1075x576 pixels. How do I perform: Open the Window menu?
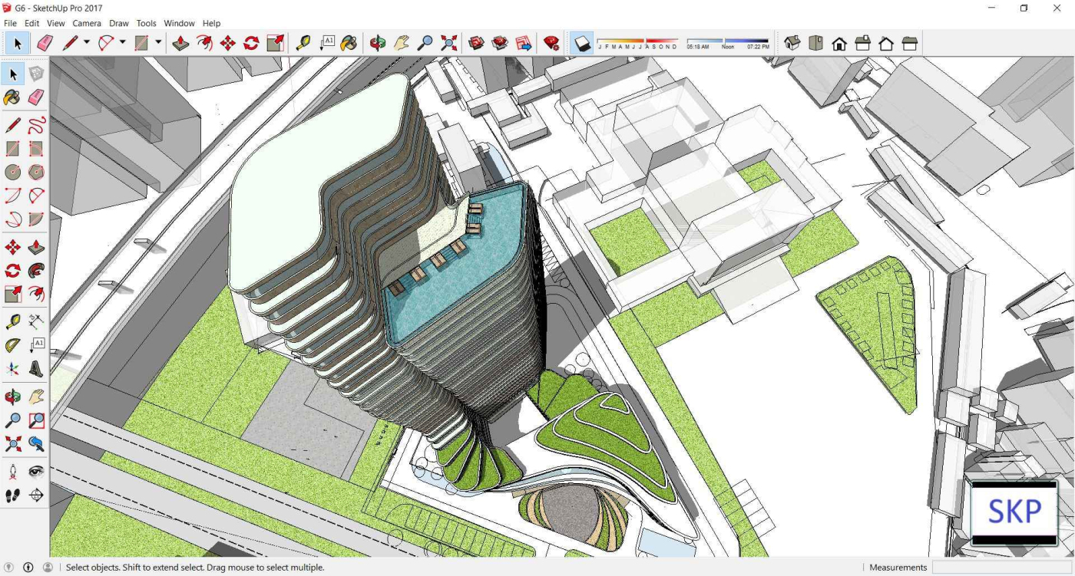179,23
